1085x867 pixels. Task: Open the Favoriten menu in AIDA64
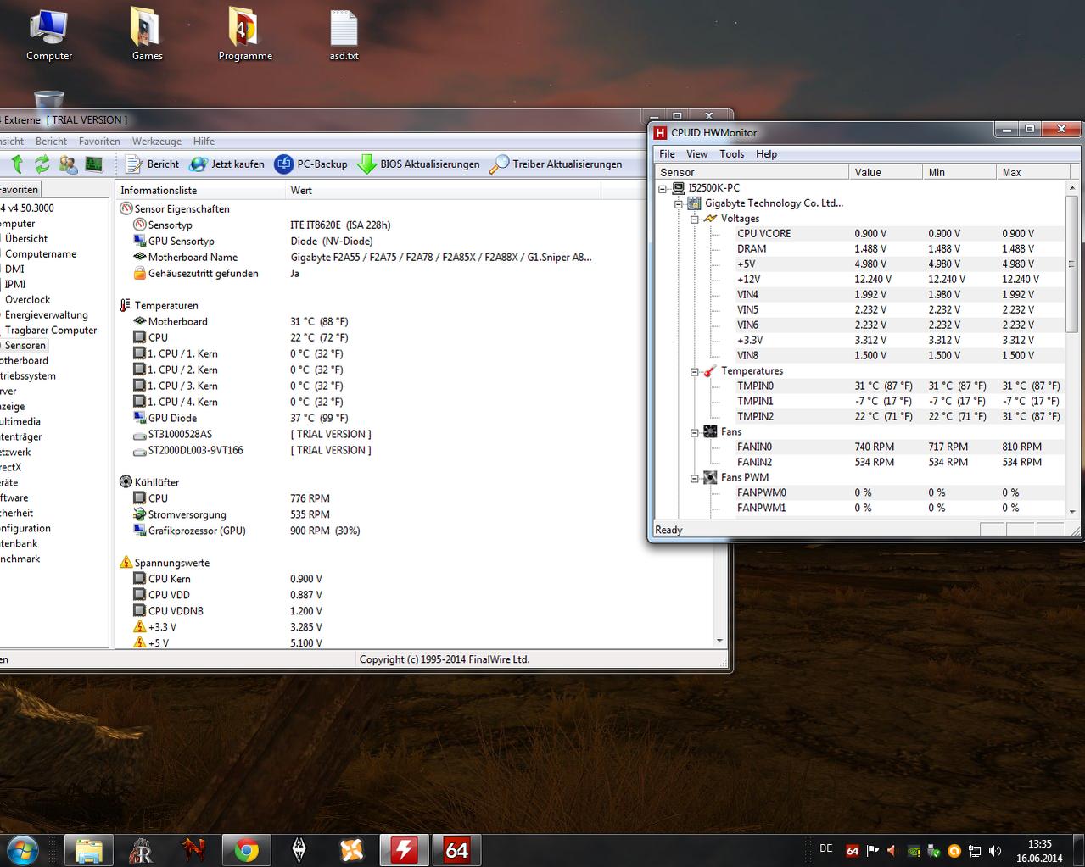click(99, 142)
